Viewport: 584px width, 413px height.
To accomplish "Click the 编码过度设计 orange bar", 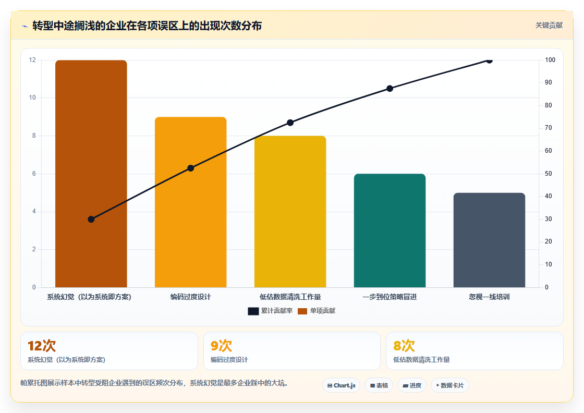I will pyautogui.click(x=191, y=202).
